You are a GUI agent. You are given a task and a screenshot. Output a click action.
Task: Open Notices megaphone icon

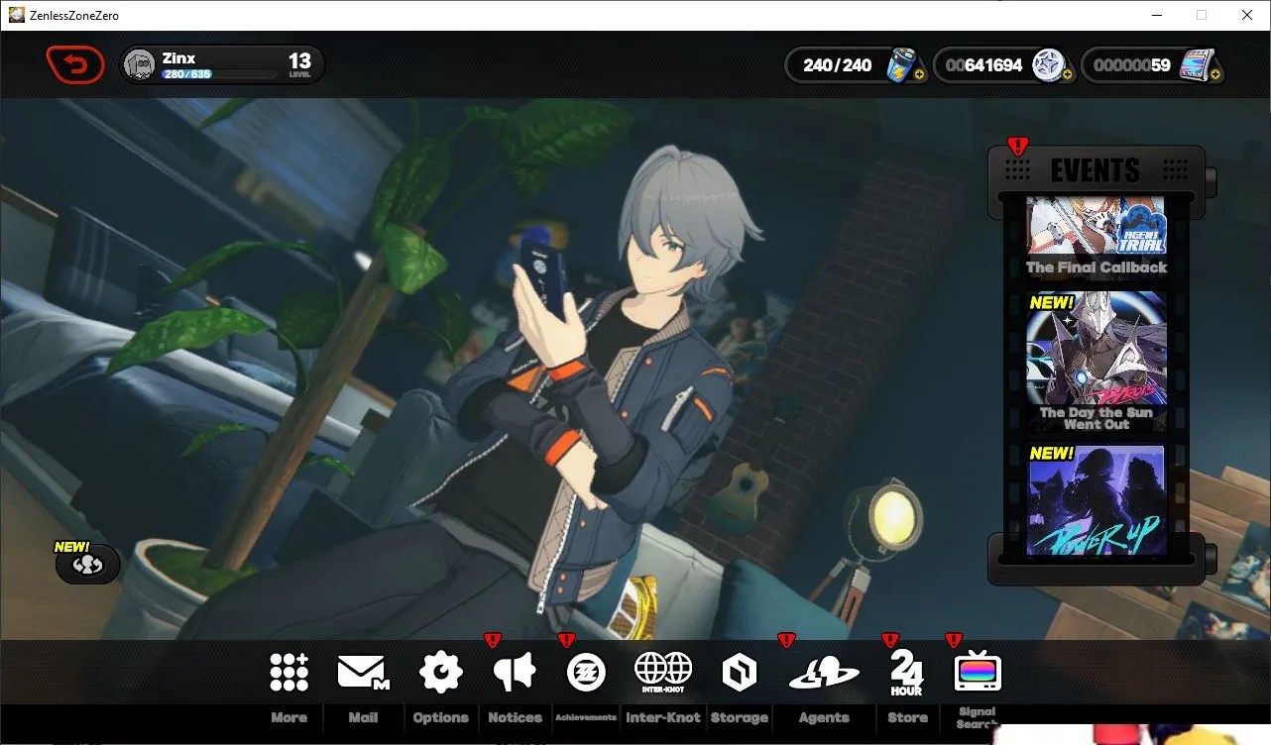515,673
